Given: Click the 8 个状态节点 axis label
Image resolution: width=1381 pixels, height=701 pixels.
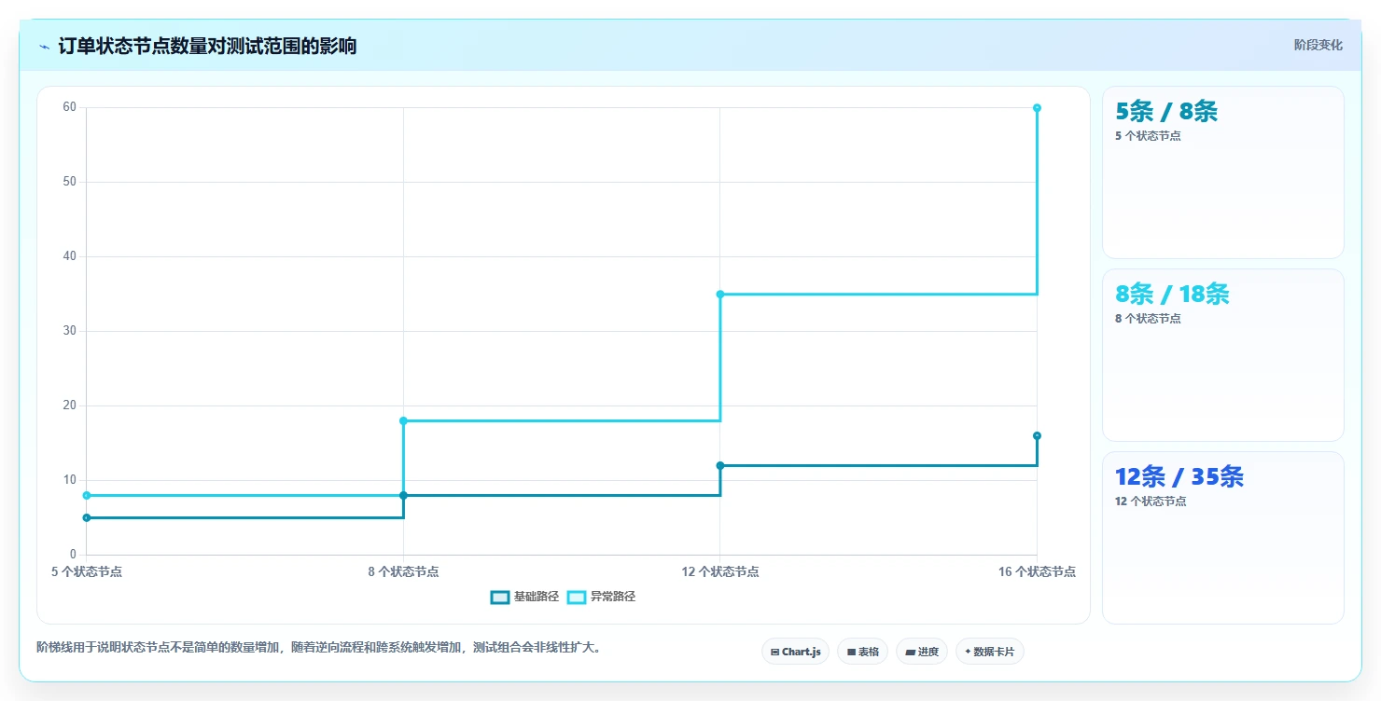Looking at the screenshot, I should (403, 572).
